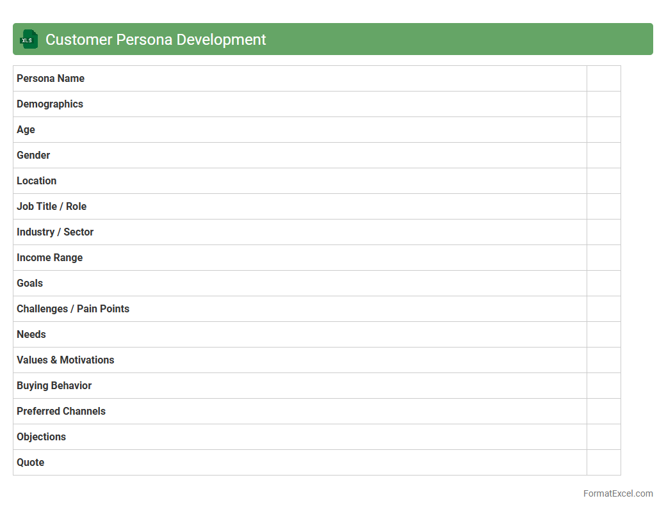Click the empty cell beside Income Range

click(603, 257)
